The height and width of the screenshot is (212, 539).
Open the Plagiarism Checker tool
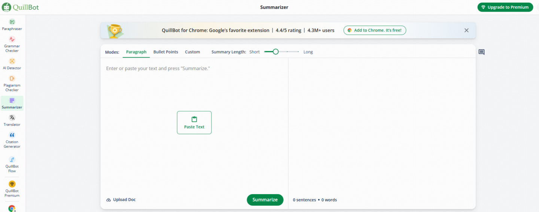click(x=12, y=83)
